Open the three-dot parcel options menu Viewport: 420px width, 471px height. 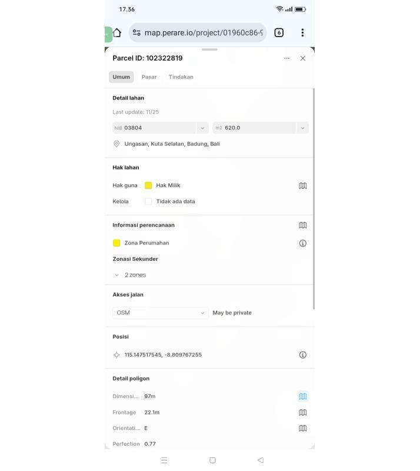pyautogui.click(x=286, y=58)
